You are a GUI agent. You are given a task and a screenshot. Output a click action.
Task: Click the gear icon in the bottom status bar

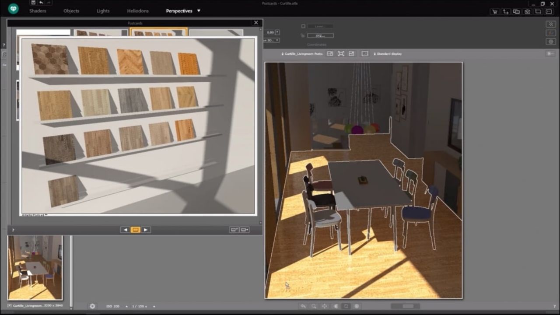[x=92, y=306]
